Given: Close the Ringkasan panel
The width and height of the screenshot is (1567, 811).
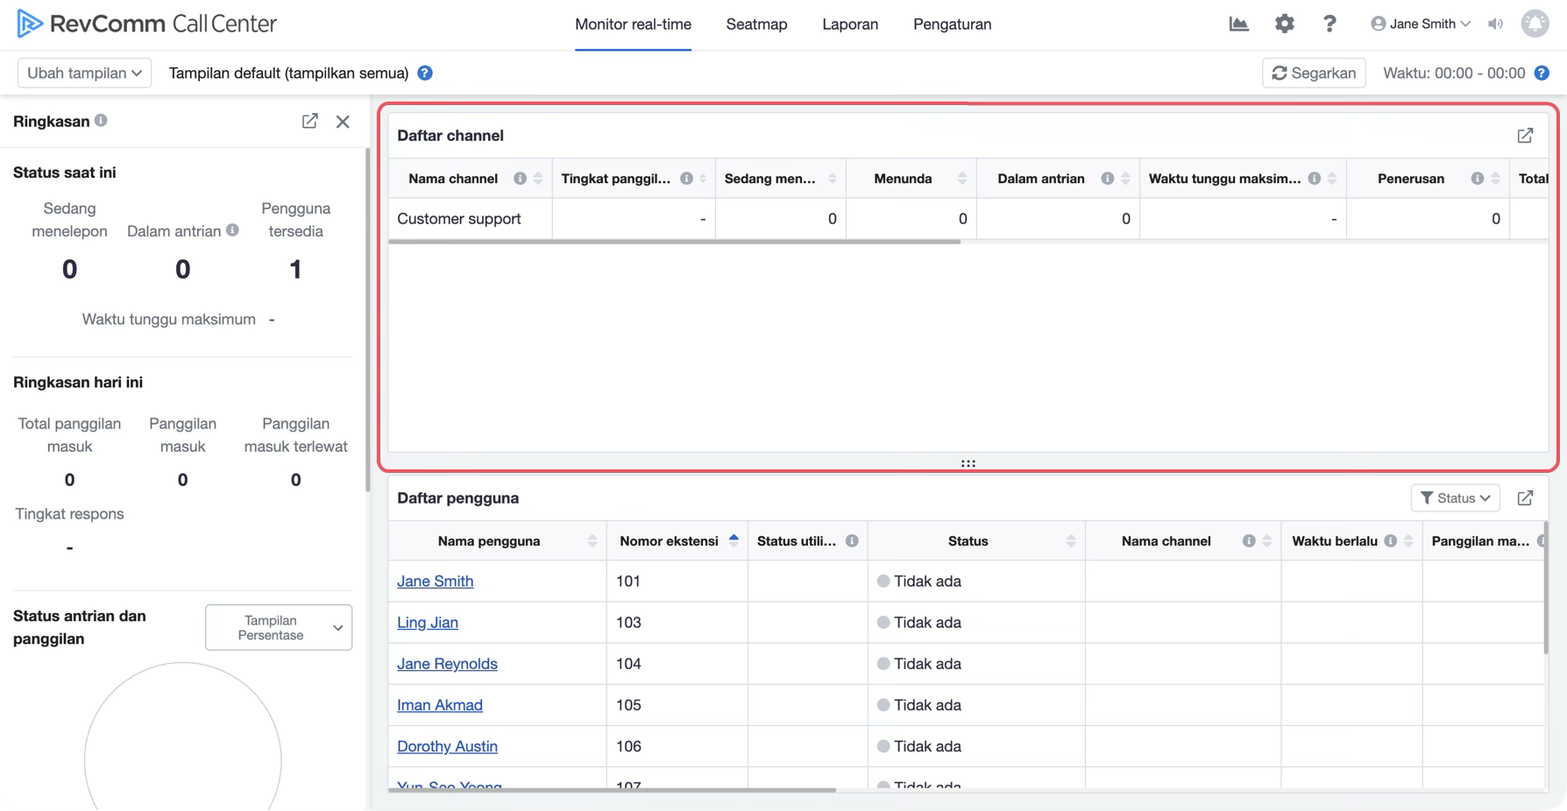Looking at the screenshot, I should pyautogui.click(x=343, y=122).
